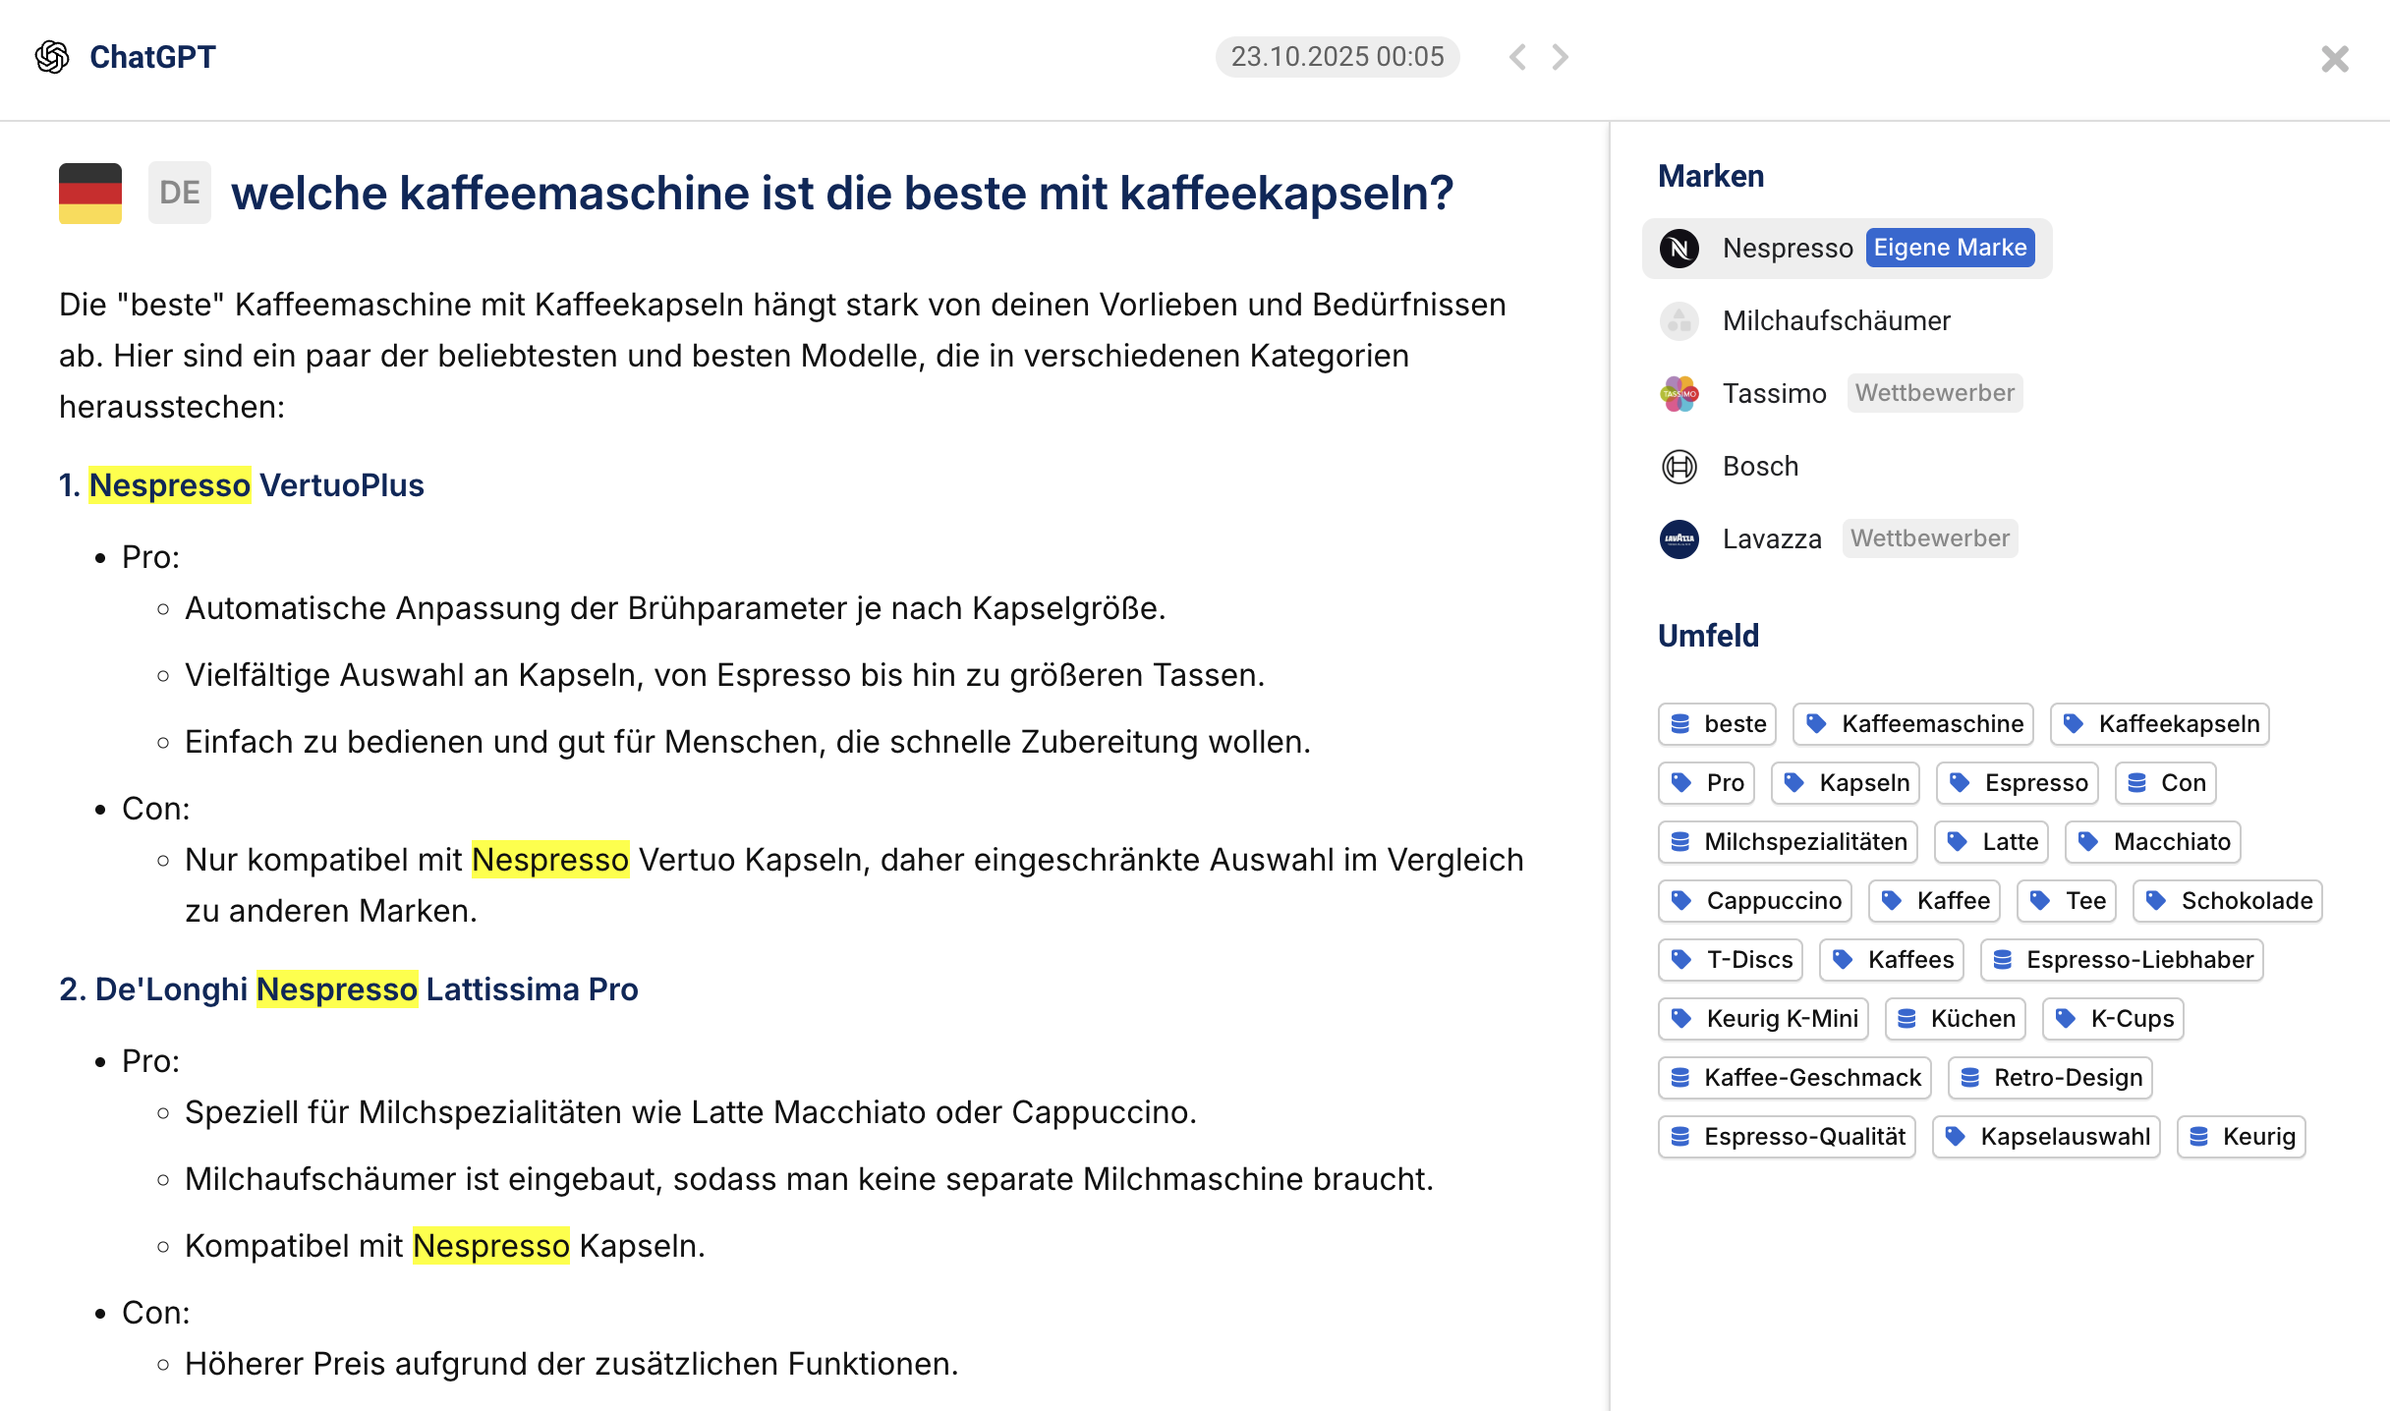Click the date 23.10.2025 00:05 pill

1337,57
